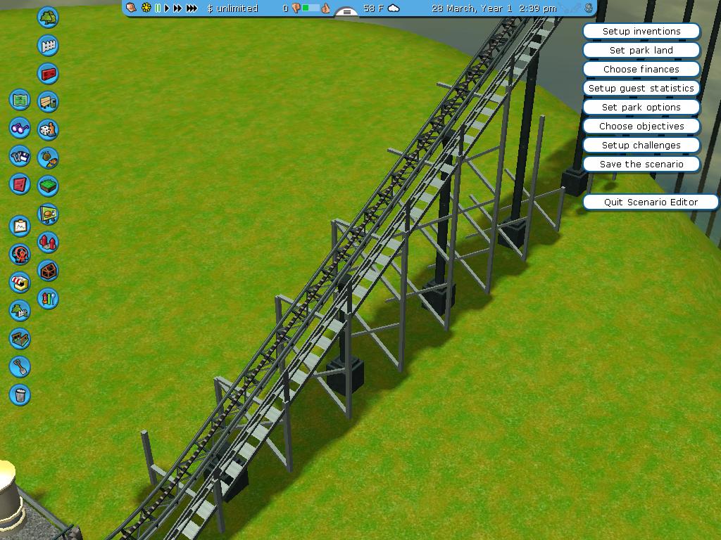Viewport: 721px width, 540px height.
Task: Open the fireworks and cutlery mixer icon
Action: point(48,299)
